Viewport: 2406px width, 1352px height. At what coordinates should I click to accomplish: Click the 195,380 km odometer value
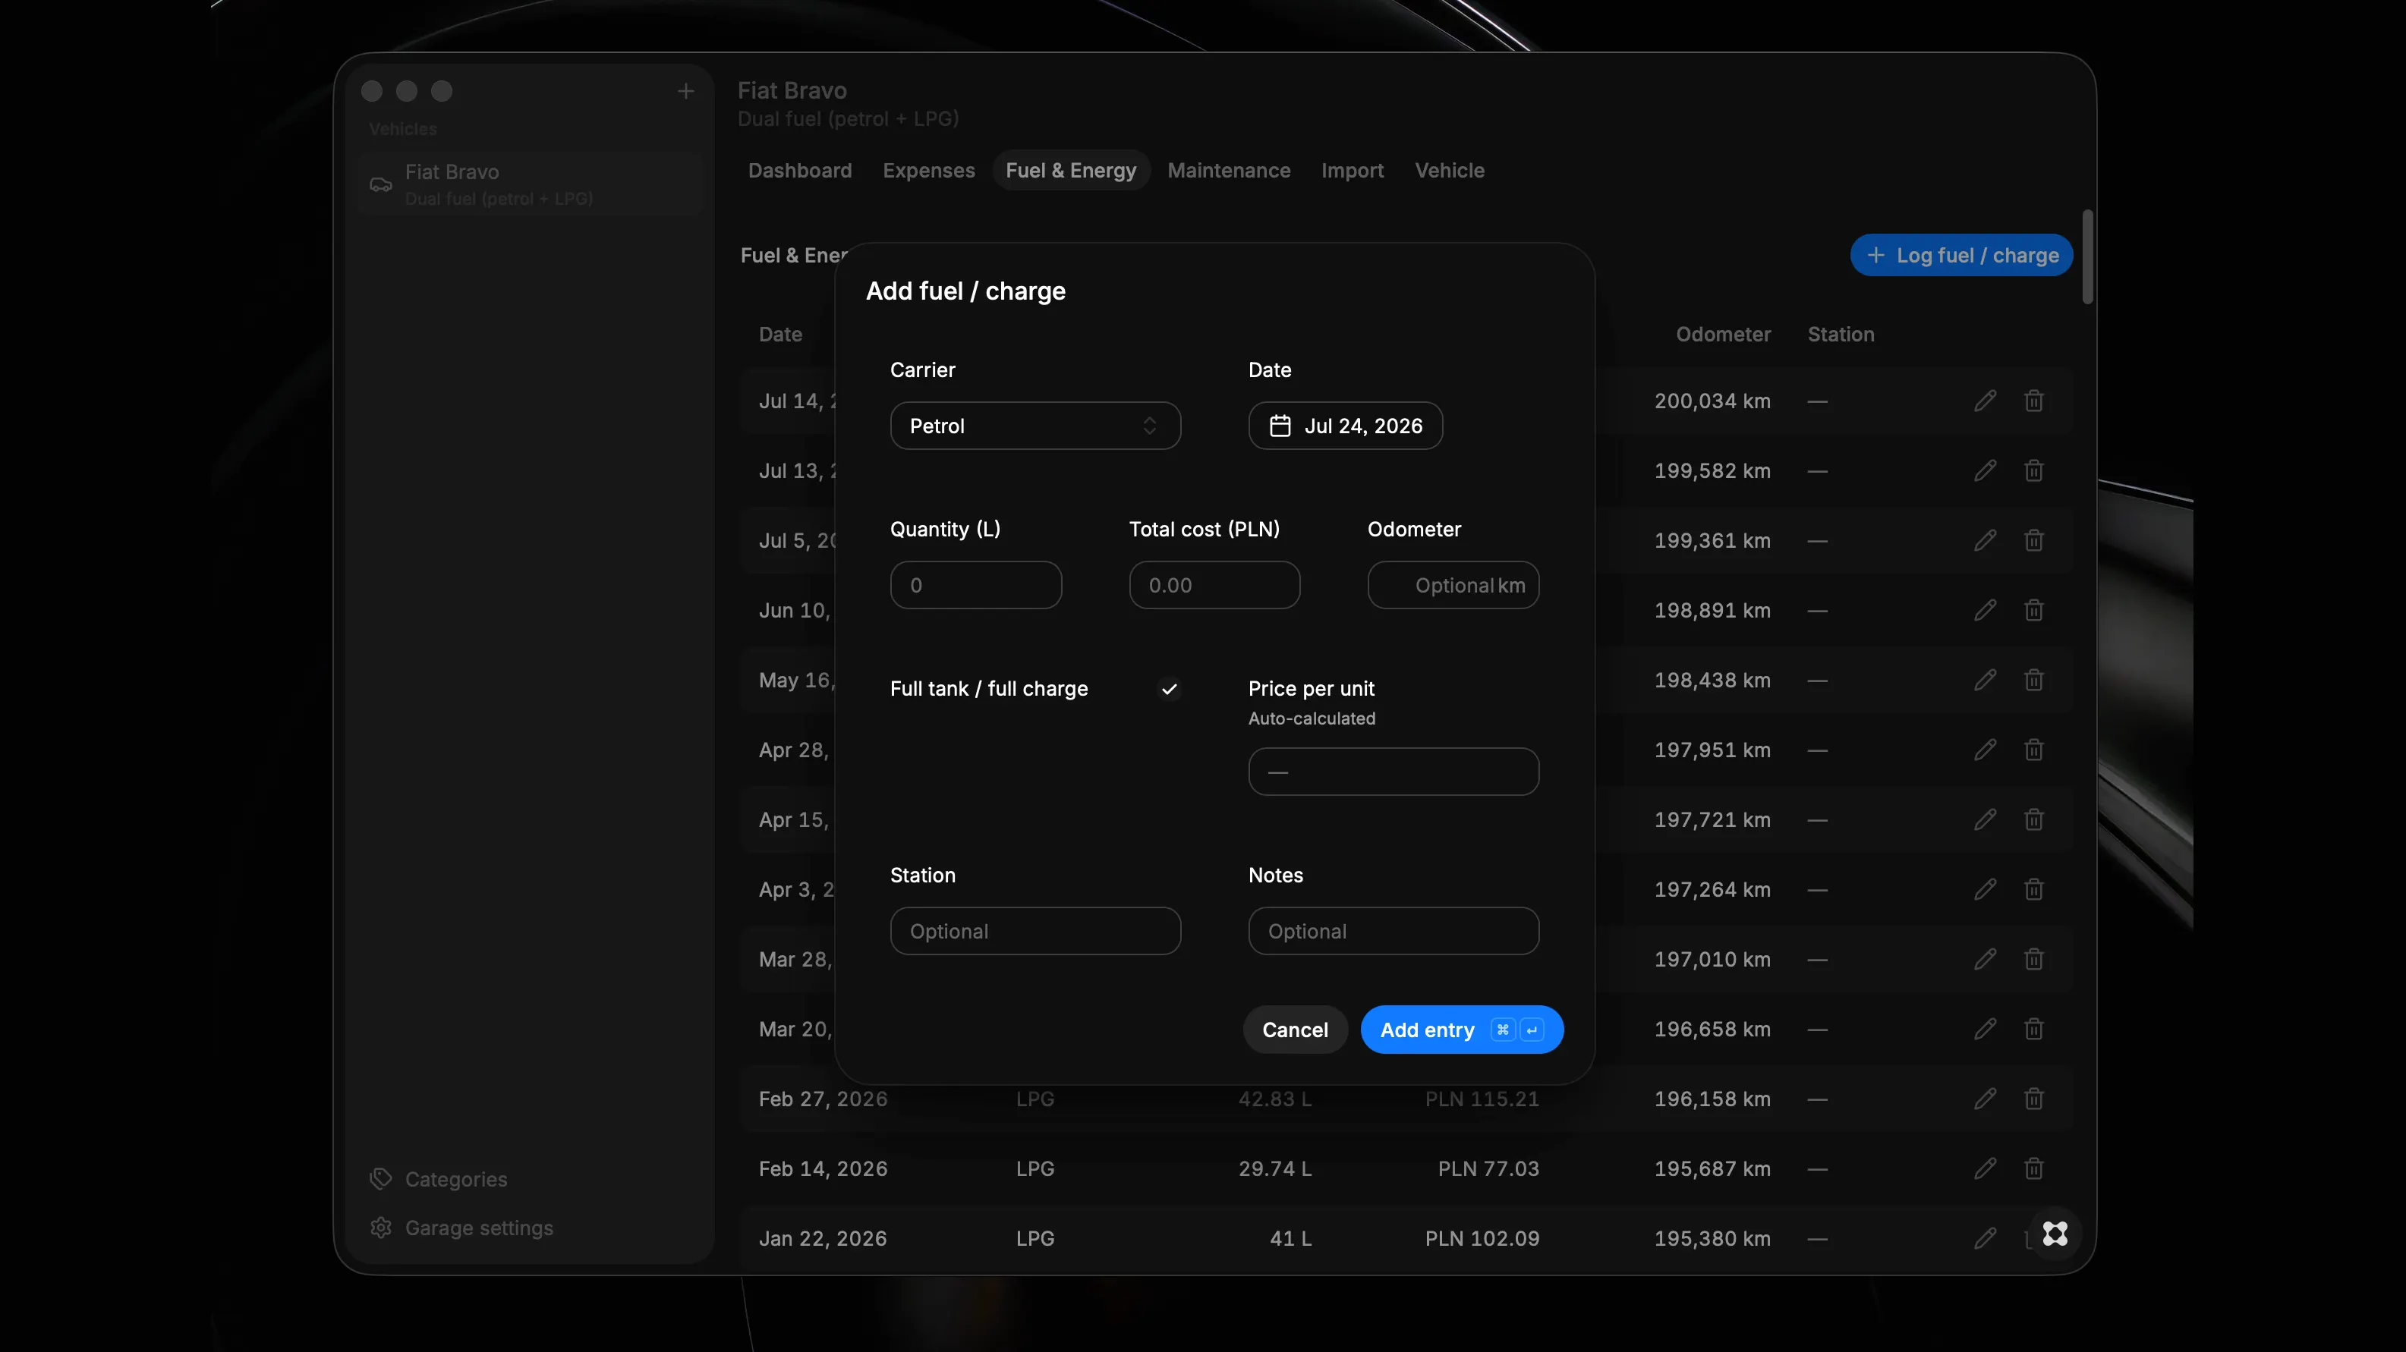coord(1712,1239)
